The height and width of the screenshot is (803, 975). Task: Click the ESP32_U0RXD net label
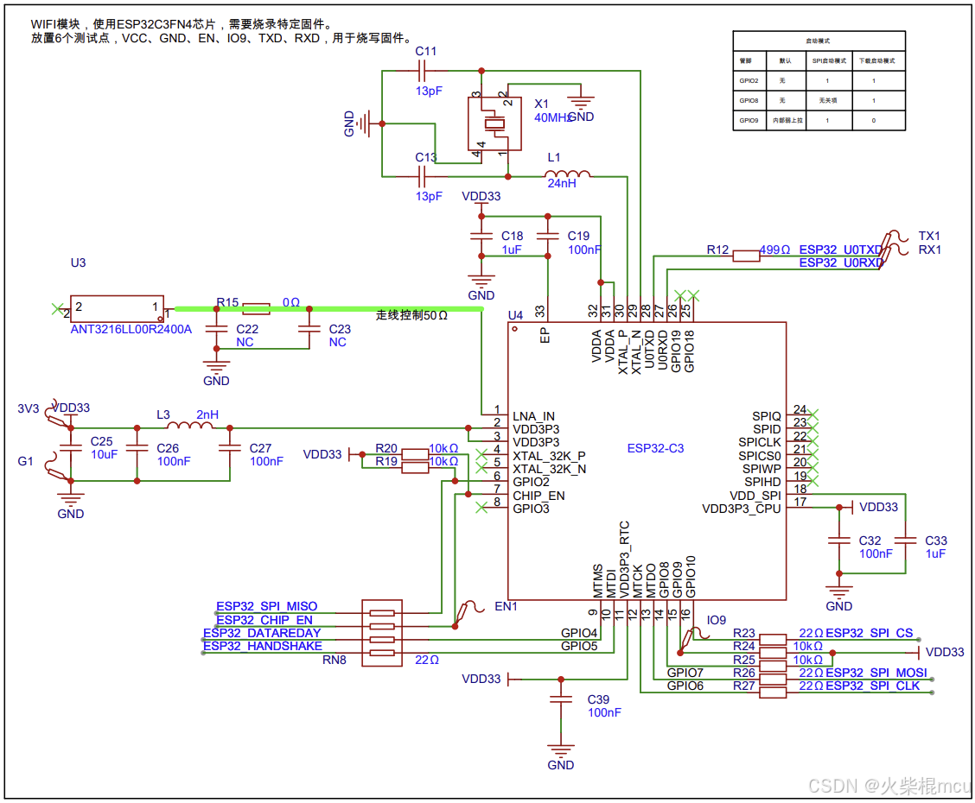841,262
